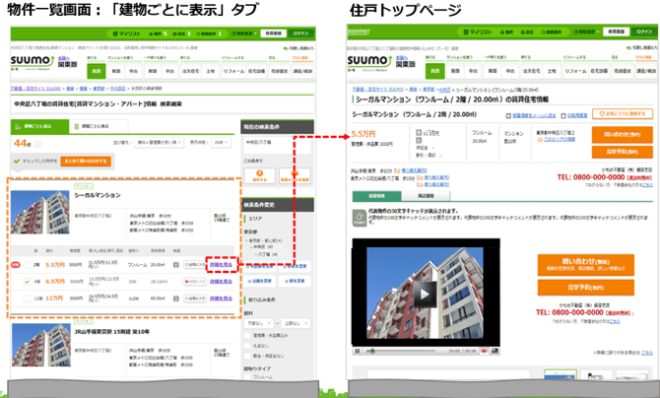Open 土地 nav tab on the detail page
The width and height of the screenshot is (660, 398).
point(552,71)
